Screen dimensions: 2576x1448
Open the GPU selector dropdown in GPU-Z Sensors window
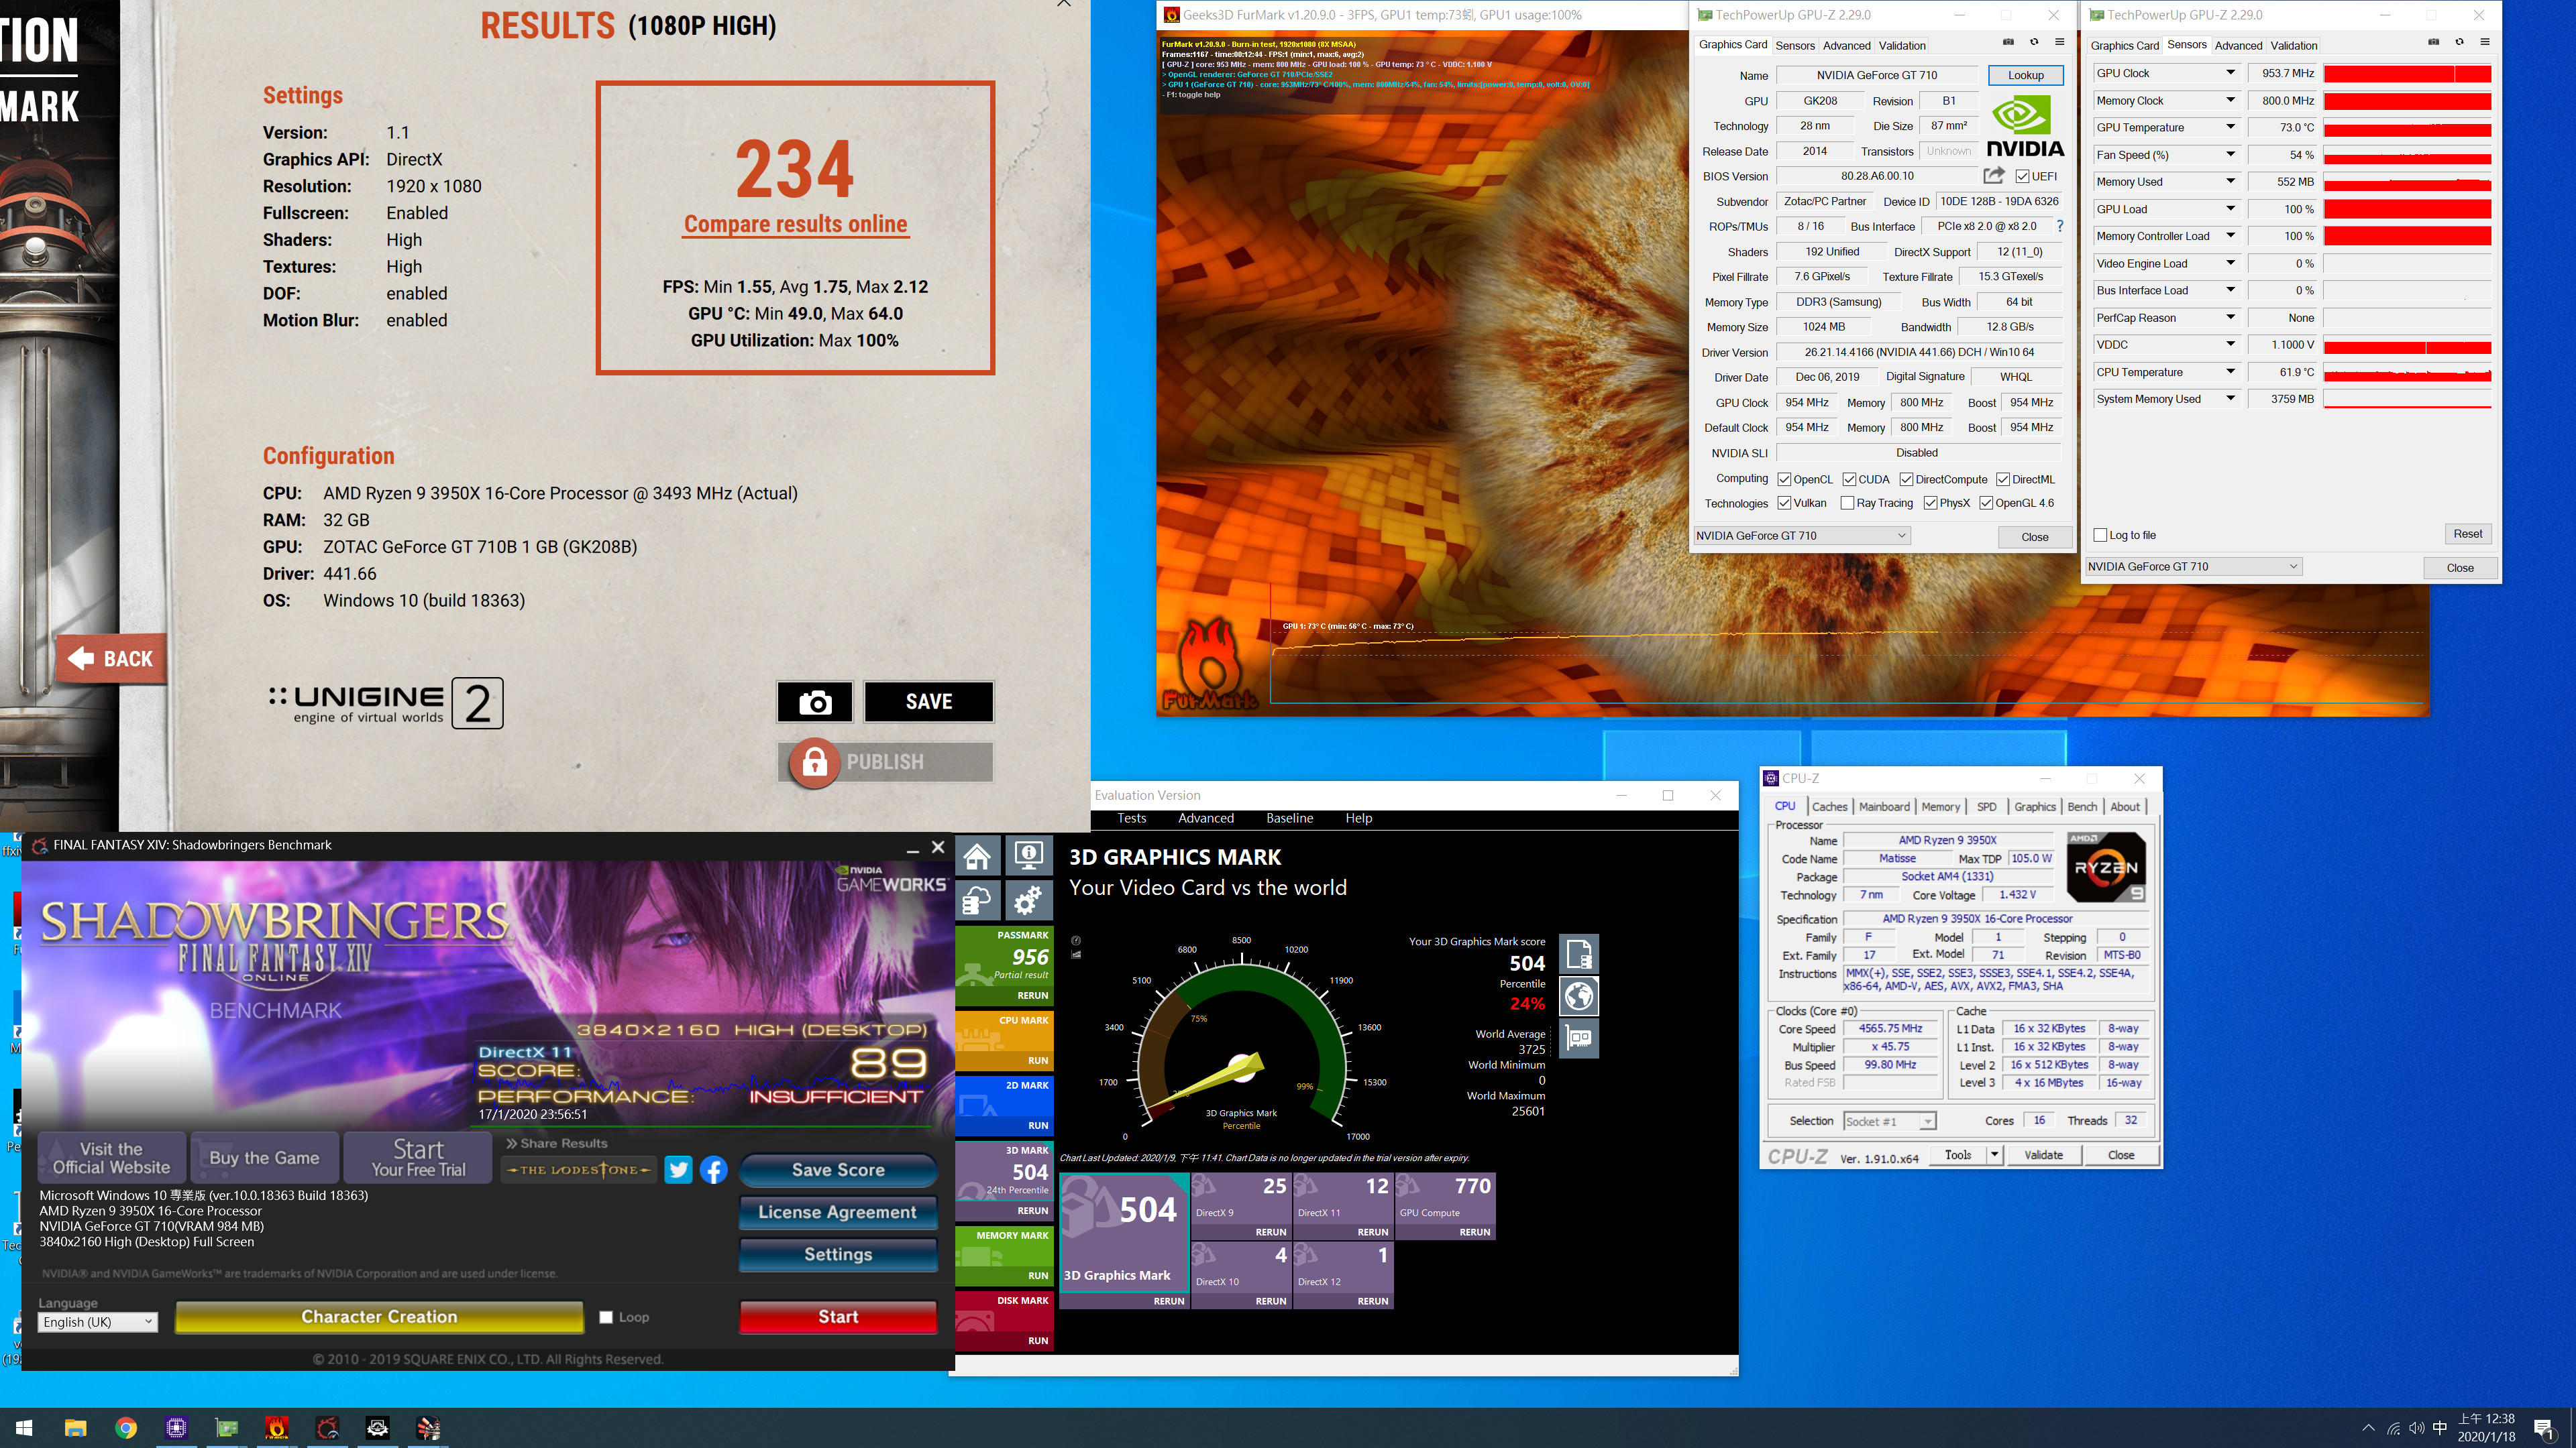(x=2194, y=566)
